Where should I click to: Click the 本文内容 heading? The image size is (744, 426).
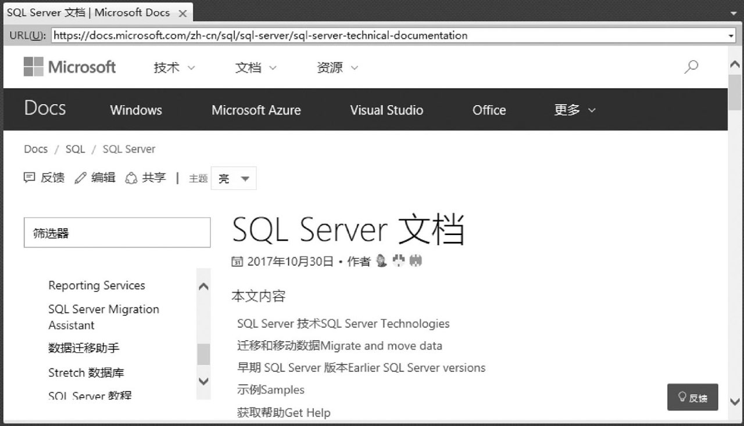pos(259,297)
